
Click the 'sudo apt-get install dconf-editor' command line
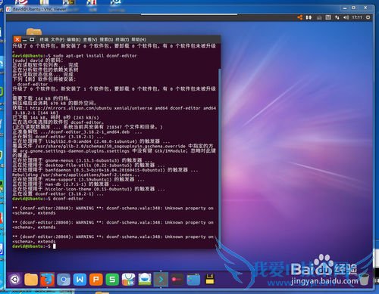[x=74, y=56]
